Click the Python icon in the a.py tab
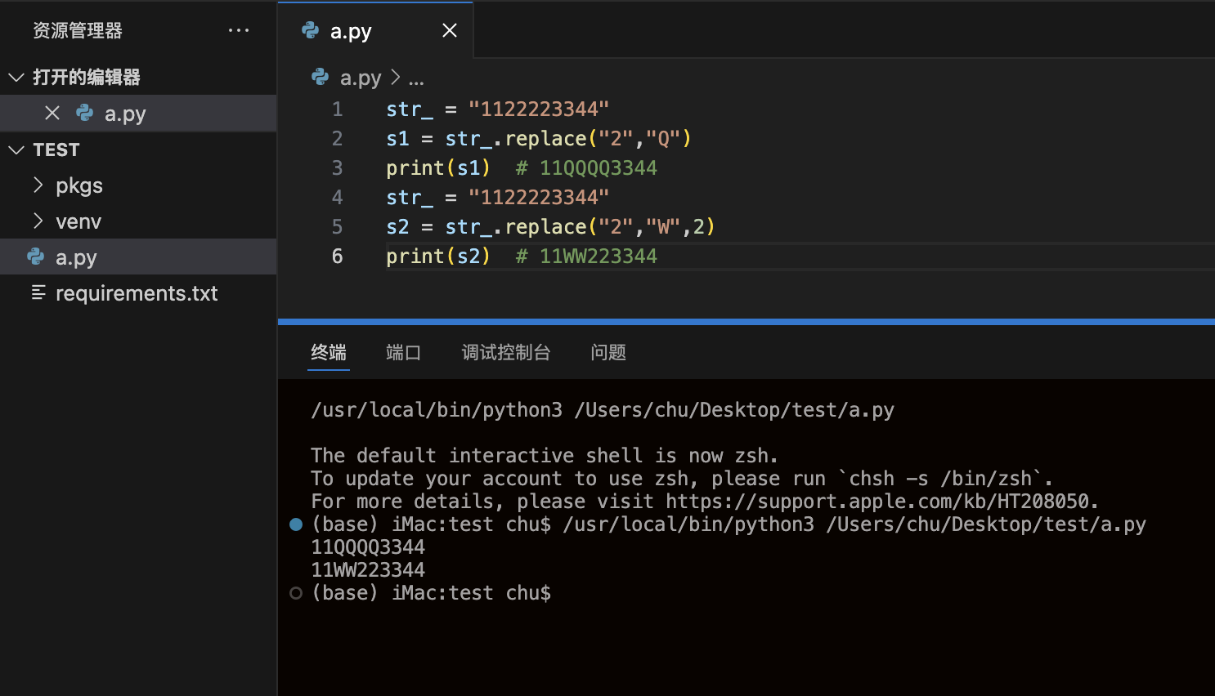This screenshot has width=1215, height=696. 311,31
